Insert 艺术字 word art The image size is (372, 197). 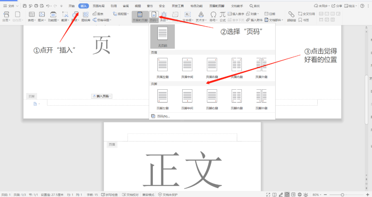[201, 17]
